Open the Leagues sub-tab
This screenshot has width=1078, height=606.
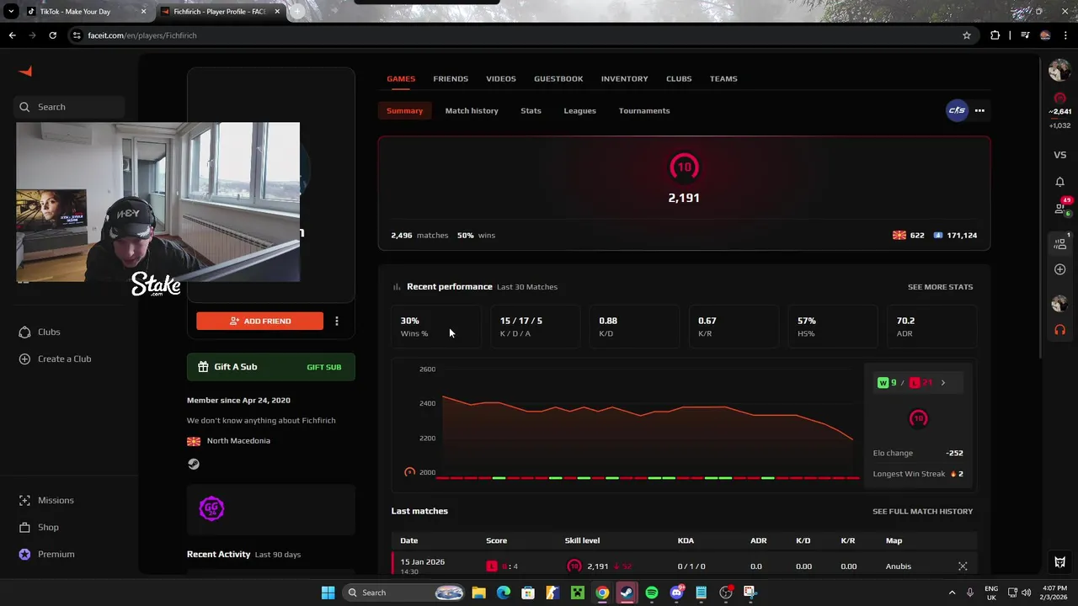click(579, 110)
